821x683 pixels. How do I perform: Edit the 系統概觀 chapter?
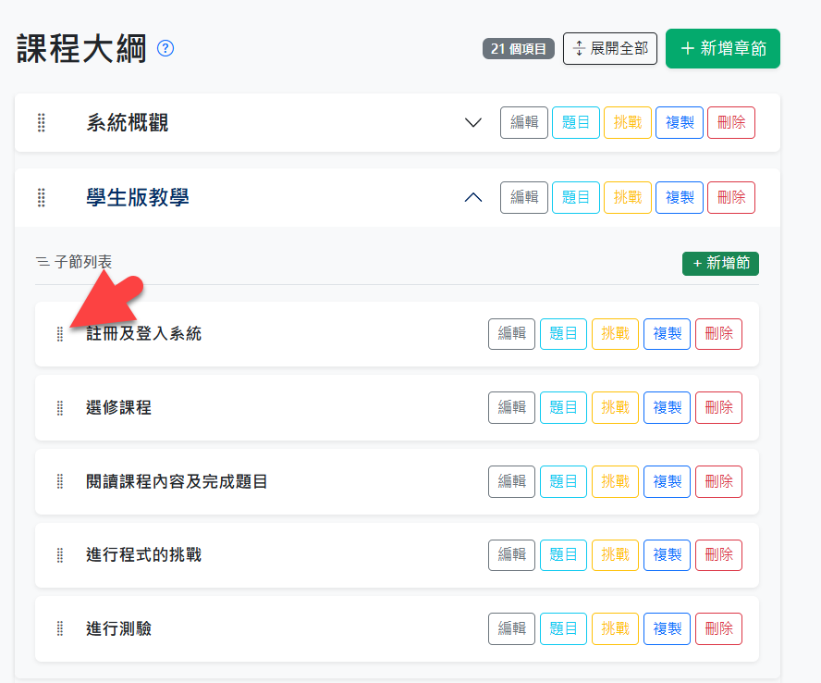tap(524, 123)
